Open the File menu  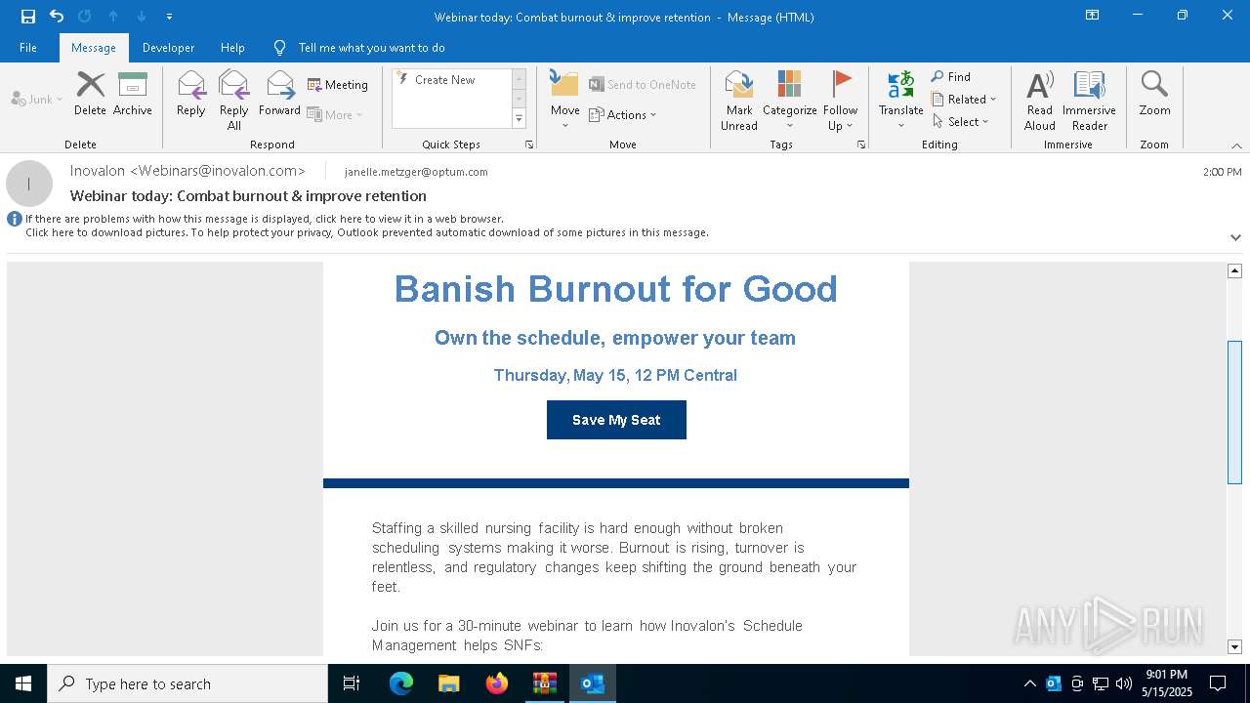(28, 48)
